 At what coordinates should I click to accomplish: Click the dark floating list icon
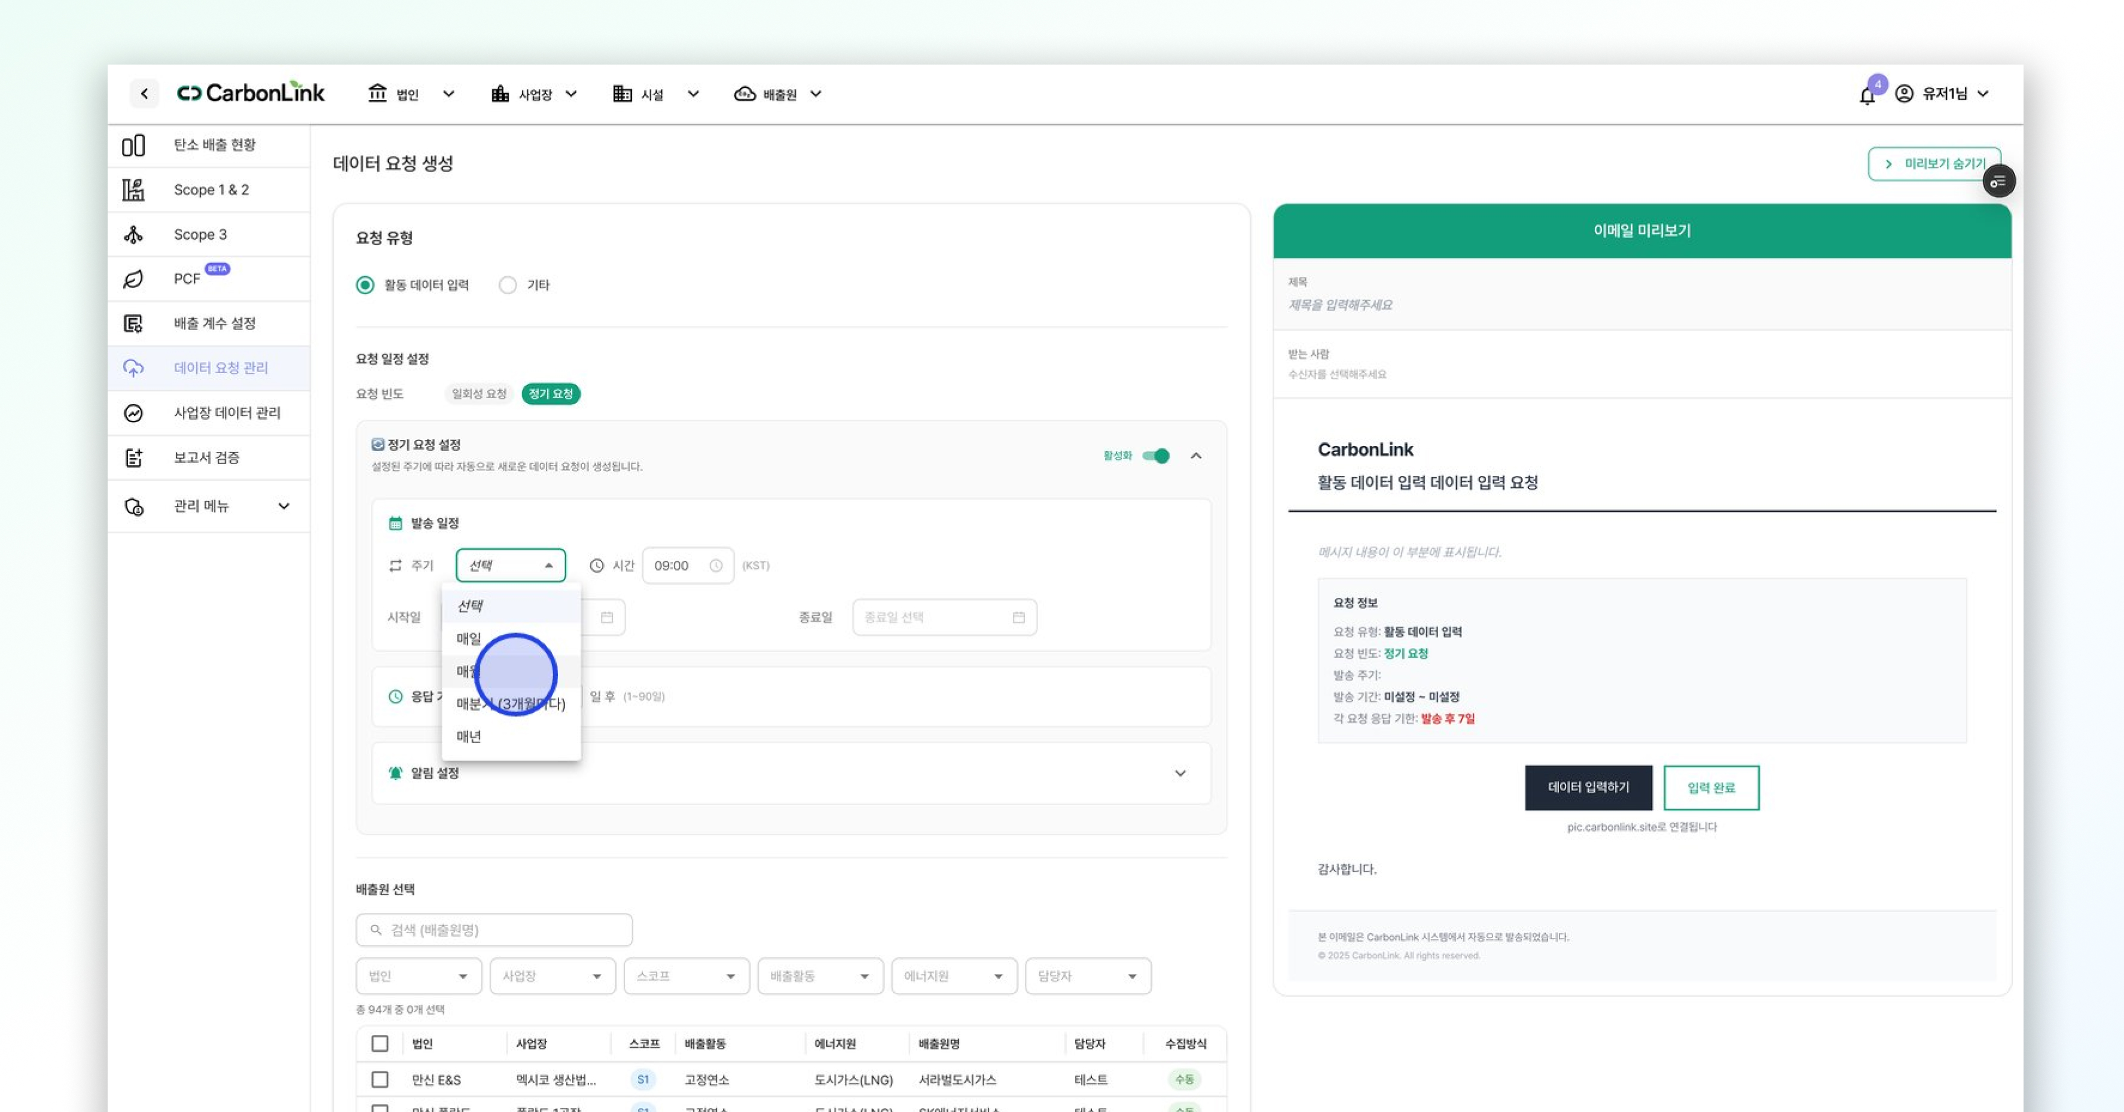(1998, 181)
